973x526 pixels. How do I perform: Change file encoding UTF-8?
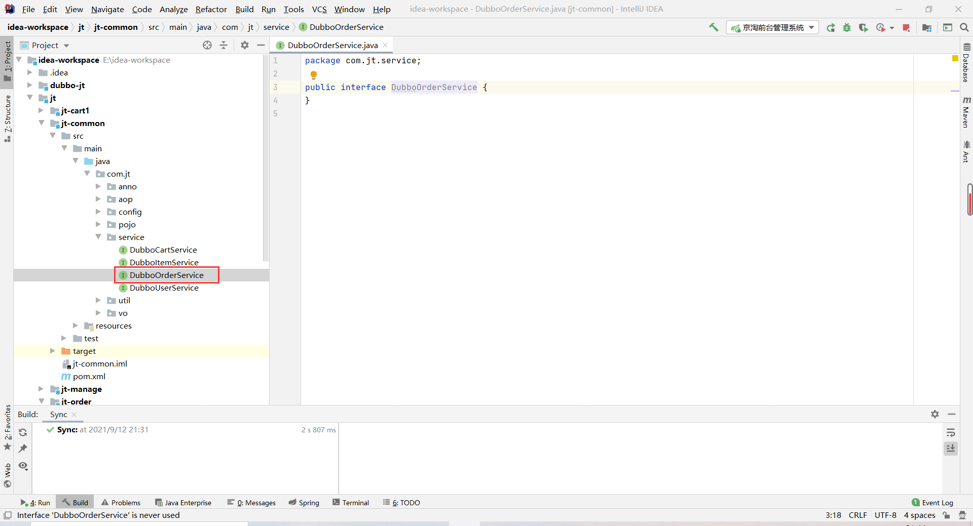point(885,515)
